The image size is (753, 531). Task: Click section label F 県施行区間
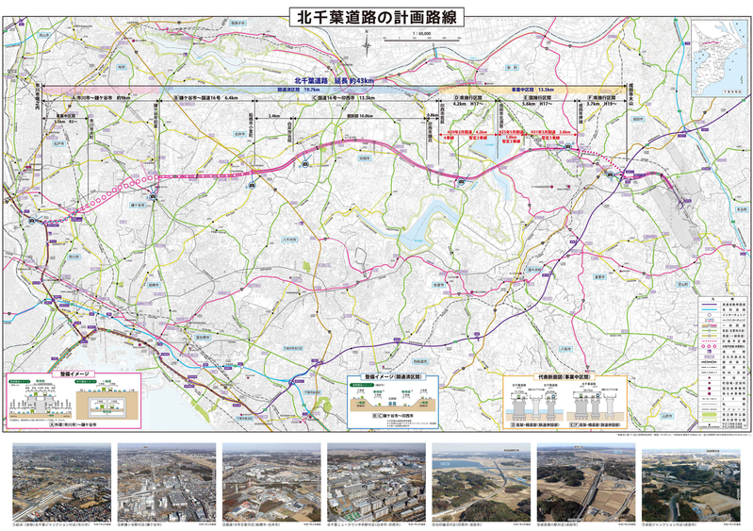[x=601, y=97]
